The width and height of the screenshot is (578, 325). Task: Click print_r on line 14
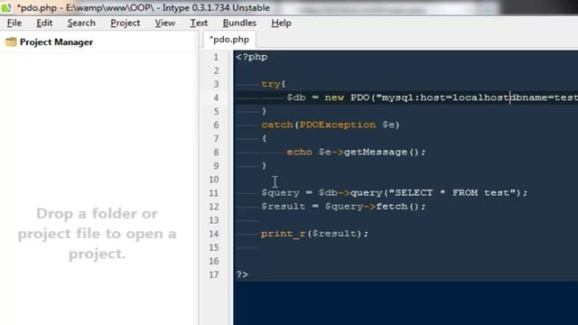(283, 234)
